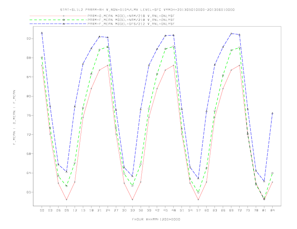Screen dimensions: 297x229
Task: Click x-axis tick label 30
Action: (x=124, y=210)
